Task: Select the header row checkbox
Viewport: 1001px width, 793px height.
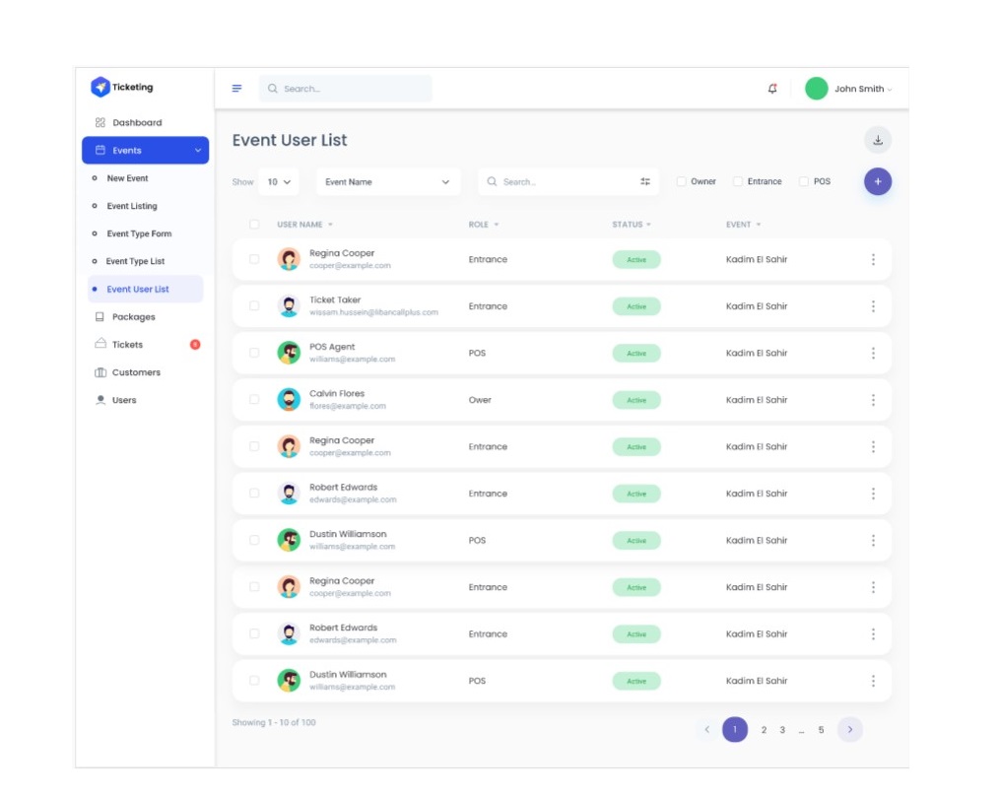Action: tap(254, 224)
